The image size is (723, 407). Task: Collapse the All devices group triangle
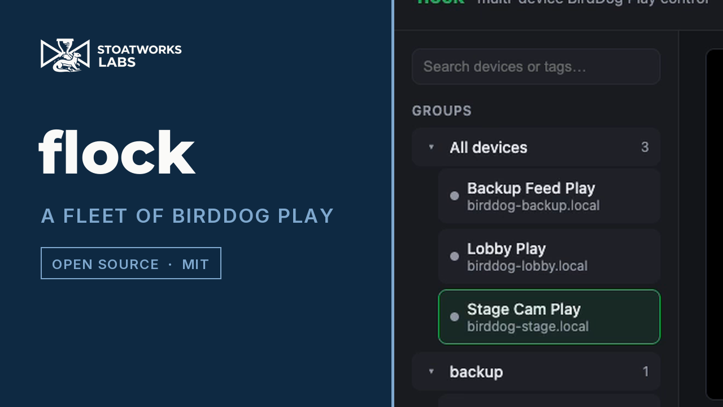coord(432,147)
